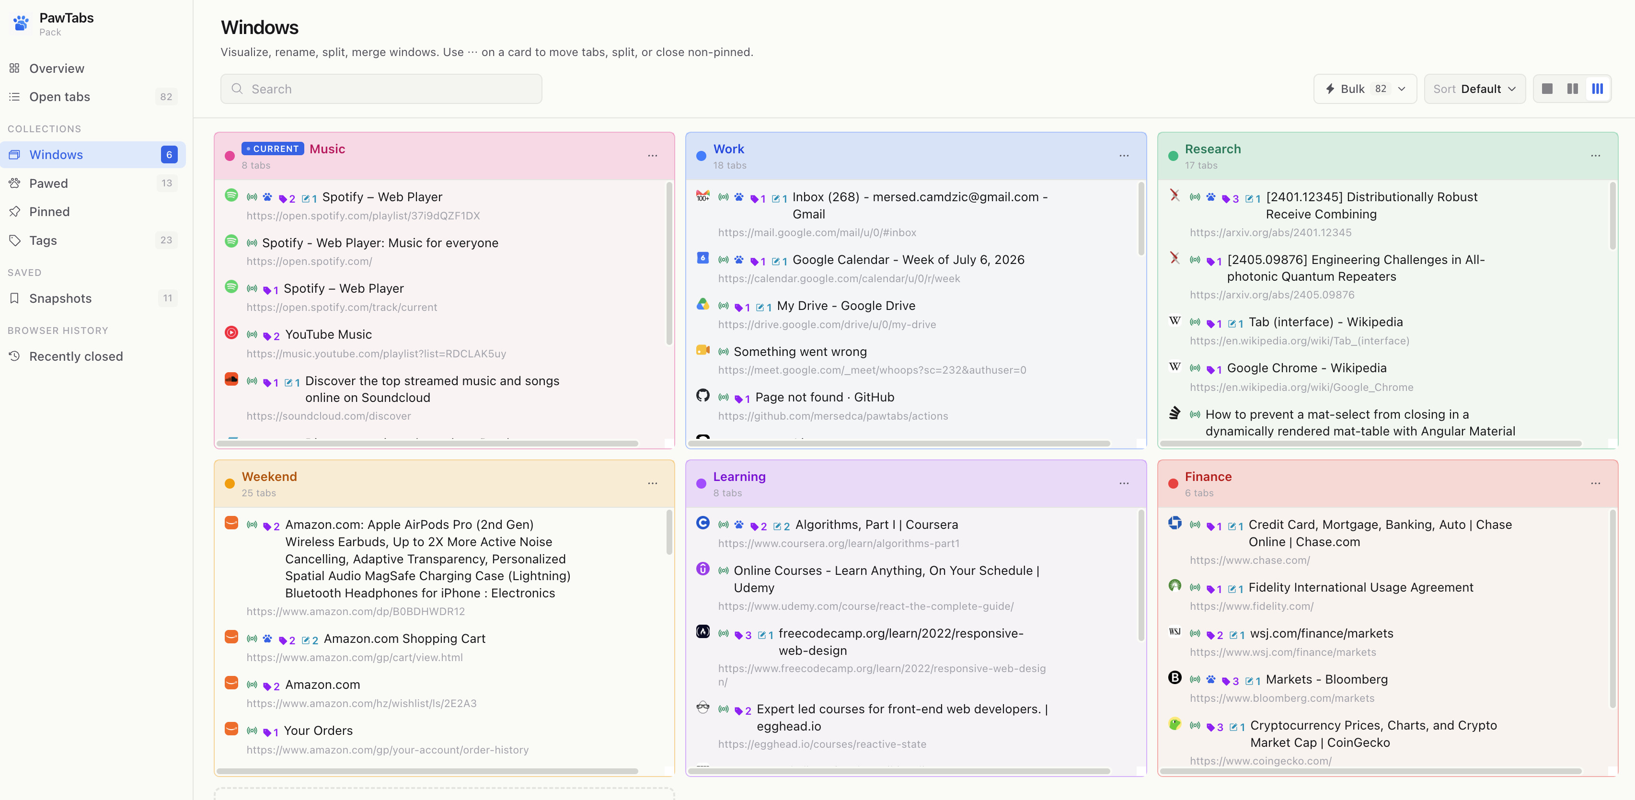This screenshot has height=800, width=1635.
Task: Click the Spotify URL open.spotify.com/track/current
Action: tap(342, 307)
